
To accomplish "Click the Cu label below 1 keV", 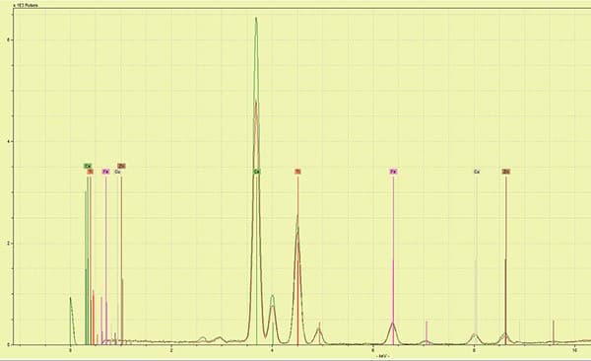I will click(117, 172).
